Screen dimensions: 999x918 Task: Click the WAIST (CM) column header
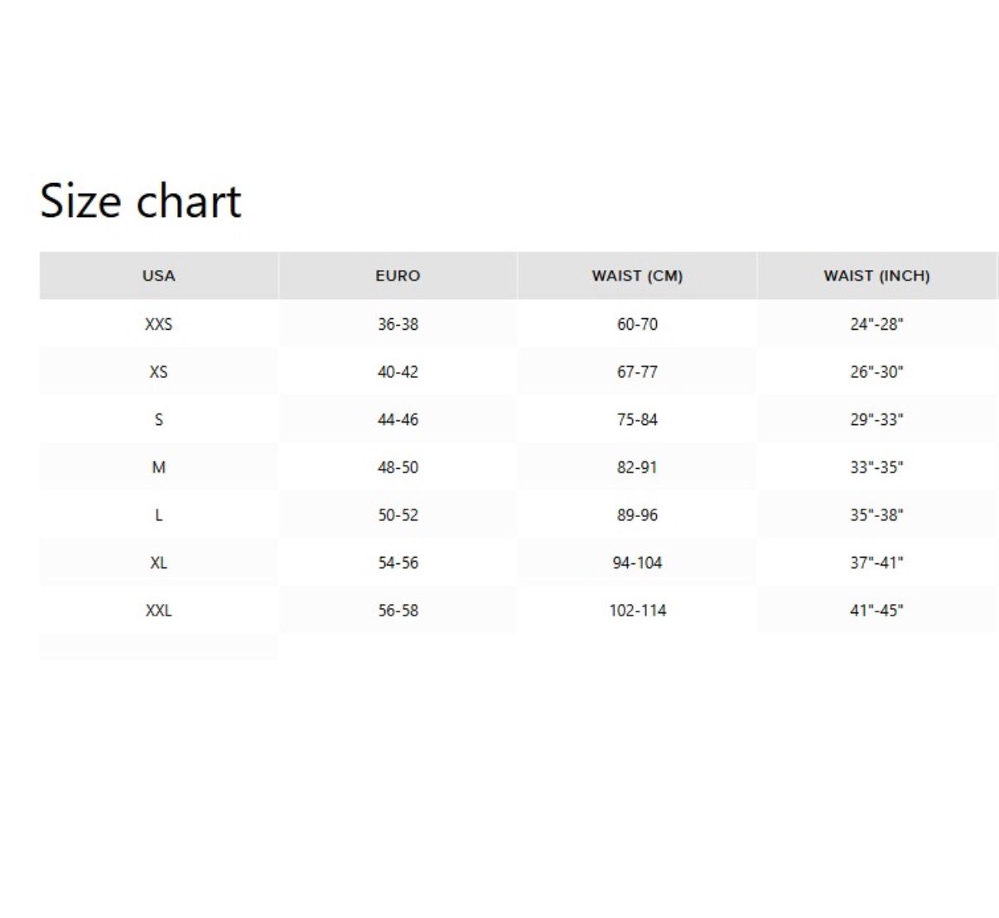[x=637, y=276]
